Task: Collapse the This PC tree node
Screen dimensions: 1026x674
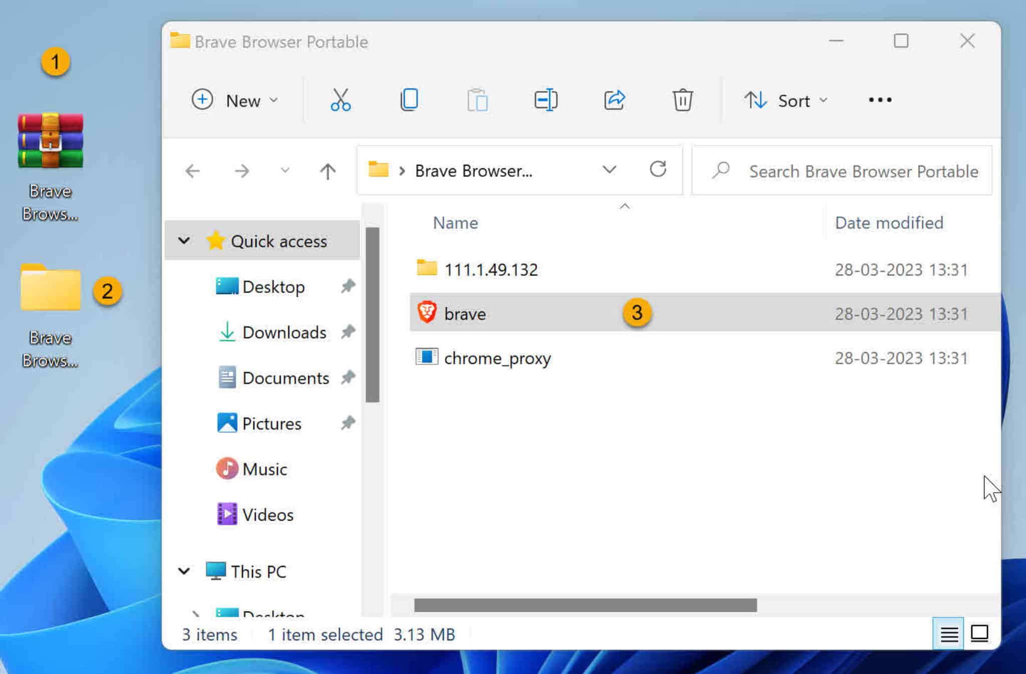Action: pos(184,571)
